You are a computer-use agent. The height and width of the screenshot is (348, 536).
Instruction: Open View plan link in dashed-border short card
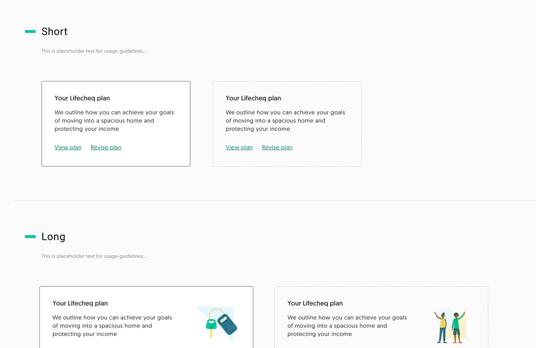click(239, 147)
